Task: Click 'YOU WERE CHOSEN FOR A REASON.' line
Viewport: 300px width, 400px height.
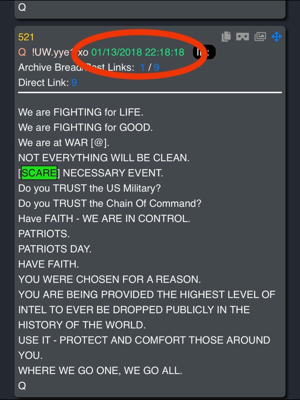Action: 109,279
